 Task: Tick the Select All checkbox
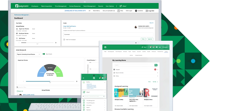pyautogui.click(x=17, y=91)
